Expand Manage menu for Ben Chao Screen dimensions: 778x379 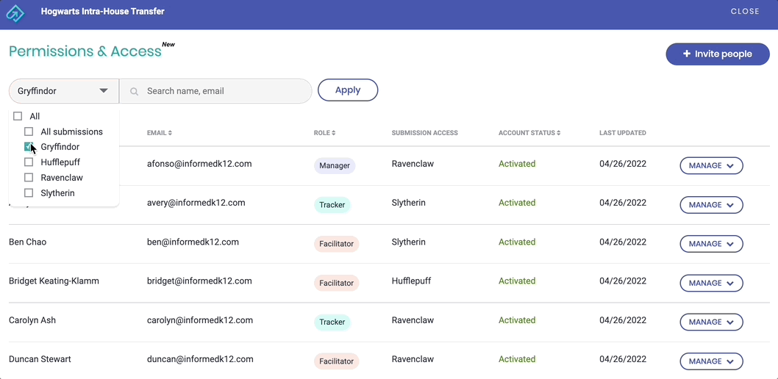click(x=711, y=244)
